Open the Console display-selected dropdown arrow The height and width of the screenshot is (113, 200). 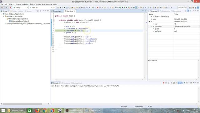(x=189, y=83)
